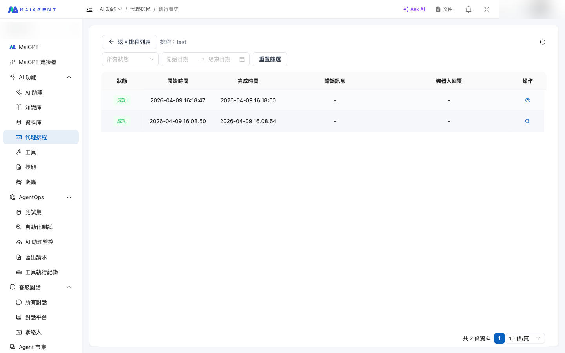This screenshot has width=565, height=353.
Task: Open 工具執行紀錄 sidebar item
Action: tap(41, 272)
